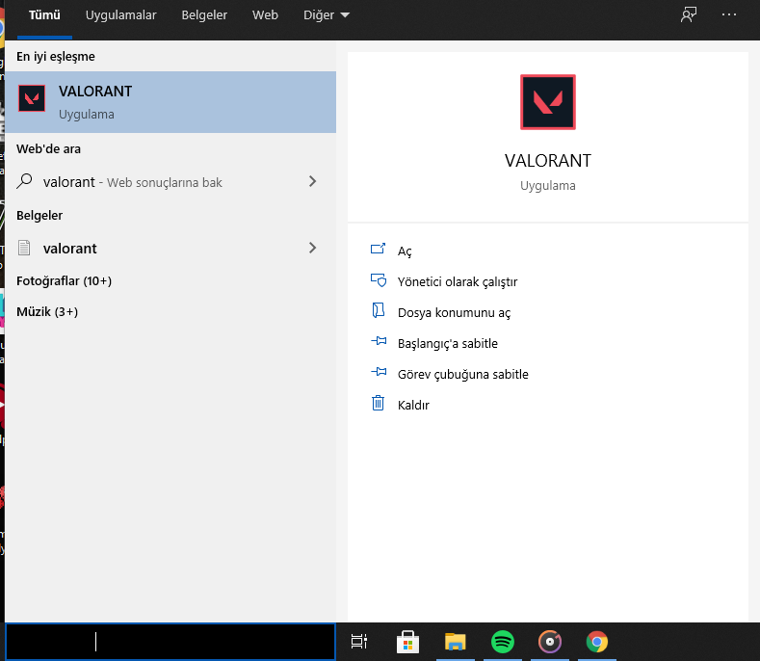Click the VALORANT title in details pane

[548, 161]
